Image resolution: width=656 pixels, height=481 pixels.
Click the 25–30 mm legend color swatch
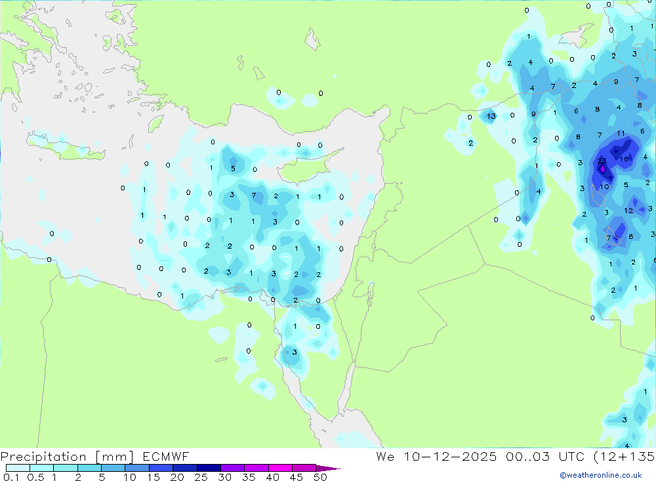pyautogui.click(x=209, y=468)
